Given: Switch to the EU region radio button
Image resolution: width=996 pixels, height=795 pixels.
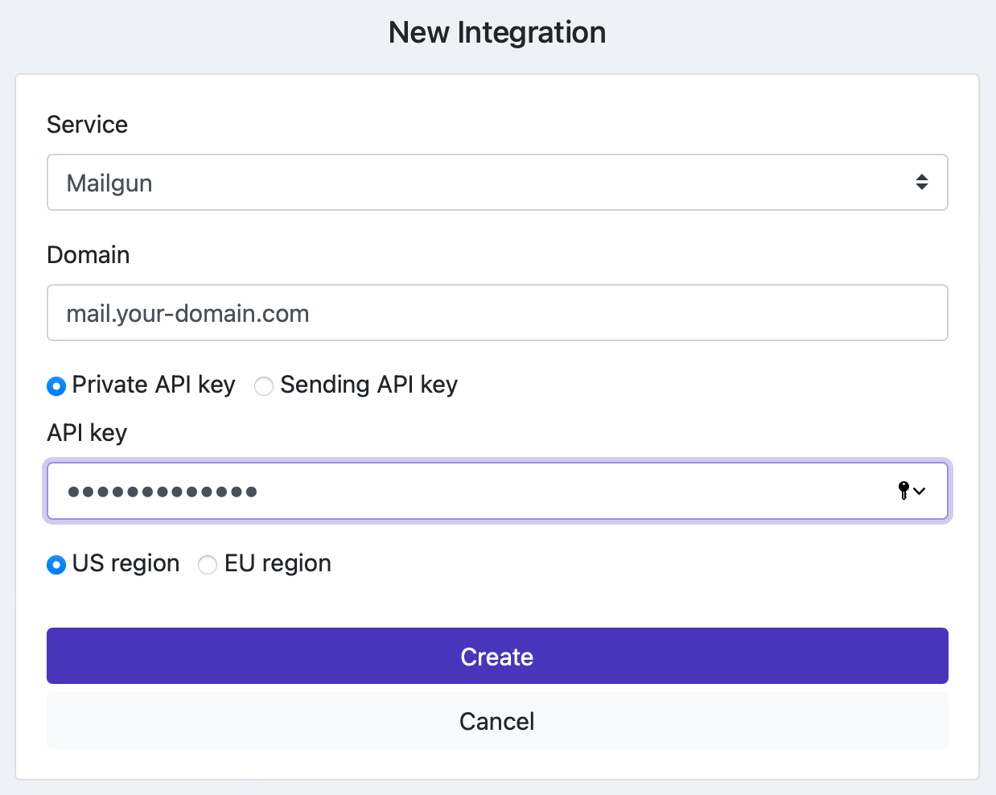Looking at the screenshot, I should 208,565.
